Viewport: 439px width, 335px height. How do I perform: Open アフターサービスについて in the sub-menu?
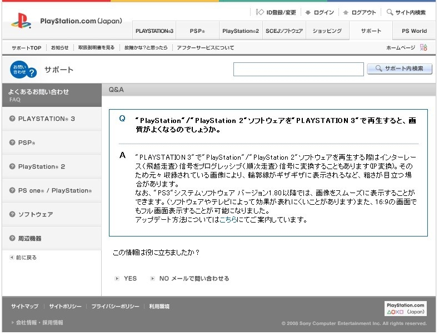(205, 48)
